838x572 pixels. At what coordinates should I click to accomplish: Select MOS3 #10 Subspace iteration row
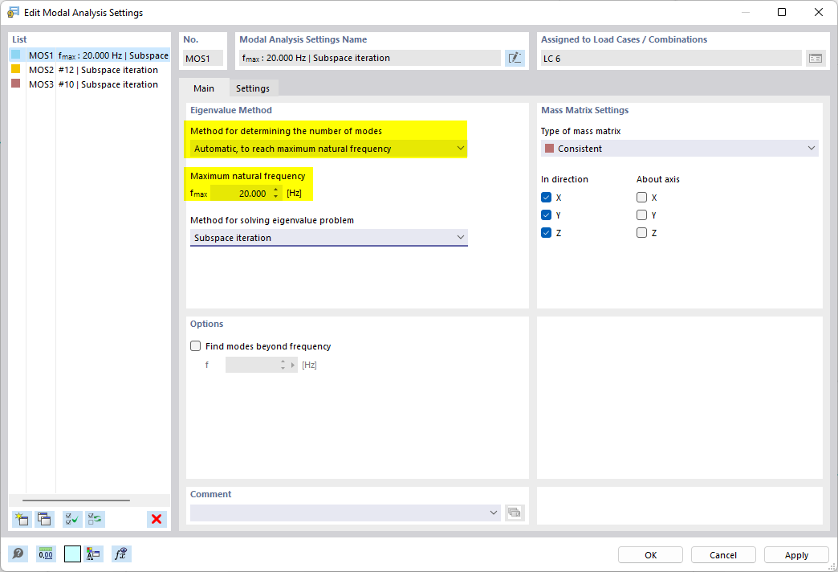click(90, 84)
